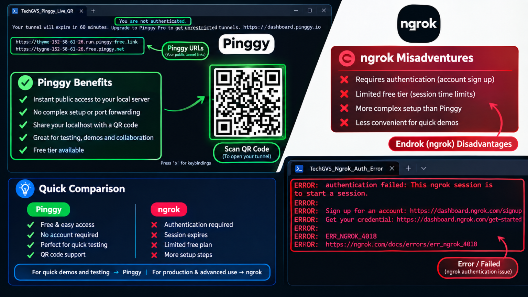
Task: Click the PowerShell icon on the Pinggy tab
Action: click(x=15, y=11)
